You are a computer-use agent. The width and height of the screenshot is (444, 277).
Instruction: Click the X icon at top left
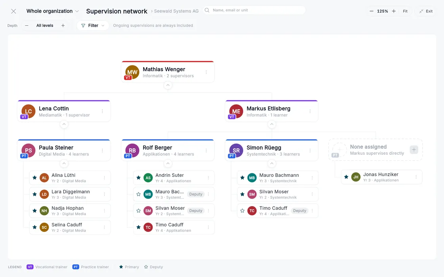pos(13,11)
